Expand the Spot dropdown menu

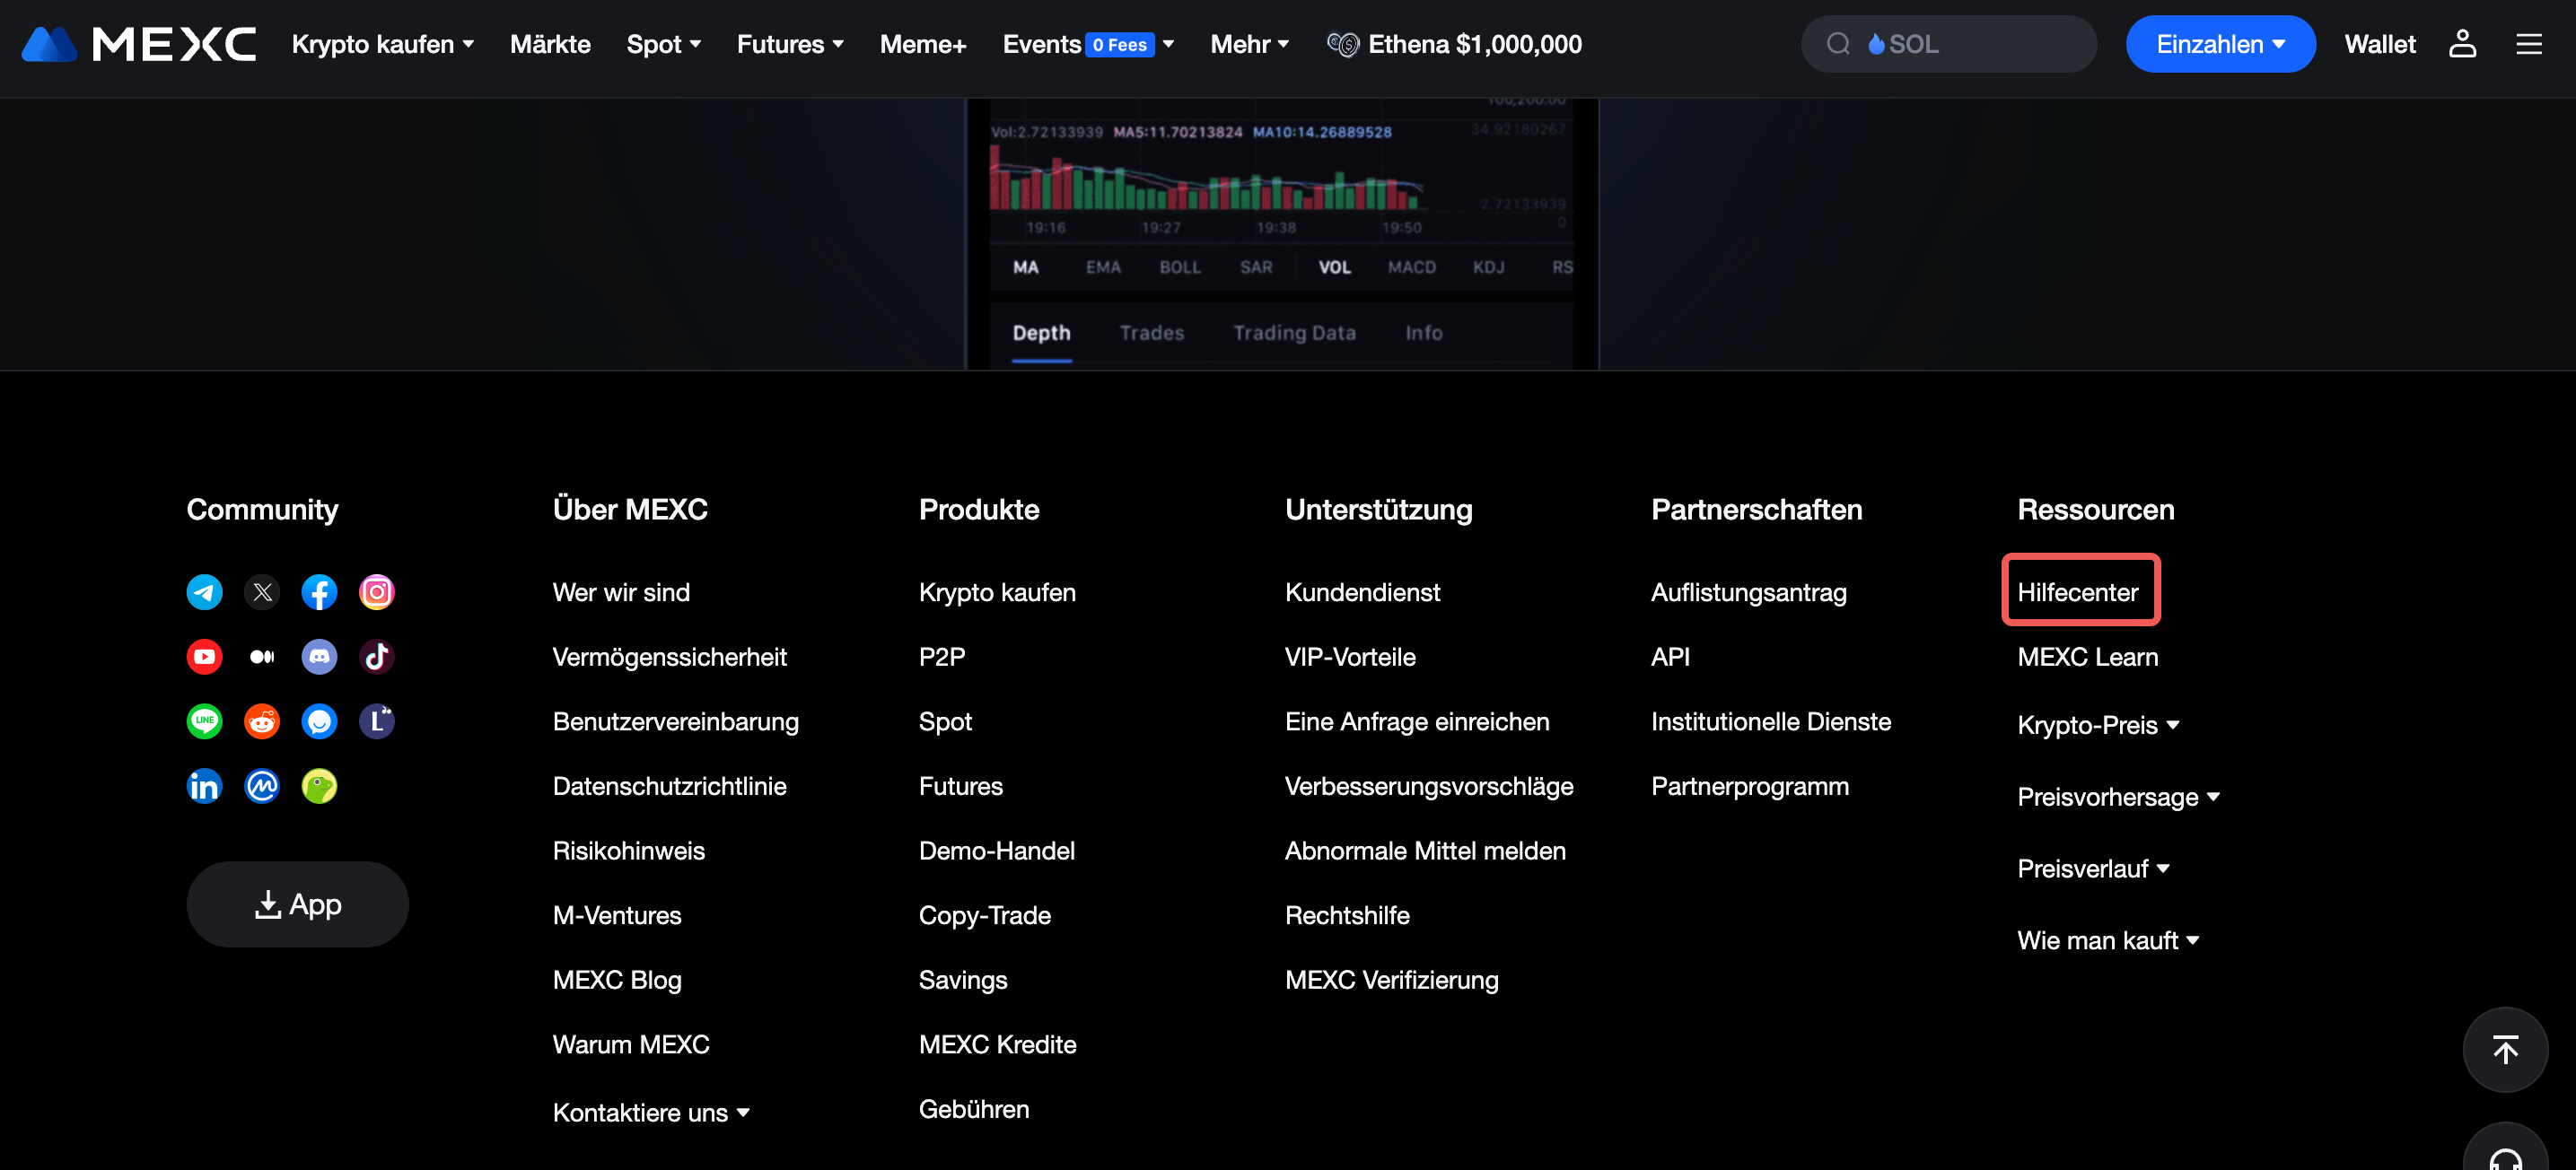pyautogui.click(x=664, y=44)
